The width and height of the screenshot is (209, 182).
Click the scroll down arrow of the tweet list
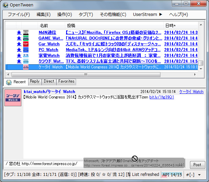point(201,69)
